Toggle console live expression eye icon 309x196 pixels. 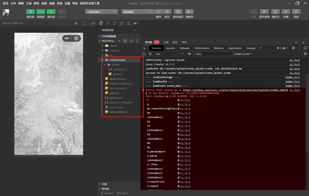[189, 54]
